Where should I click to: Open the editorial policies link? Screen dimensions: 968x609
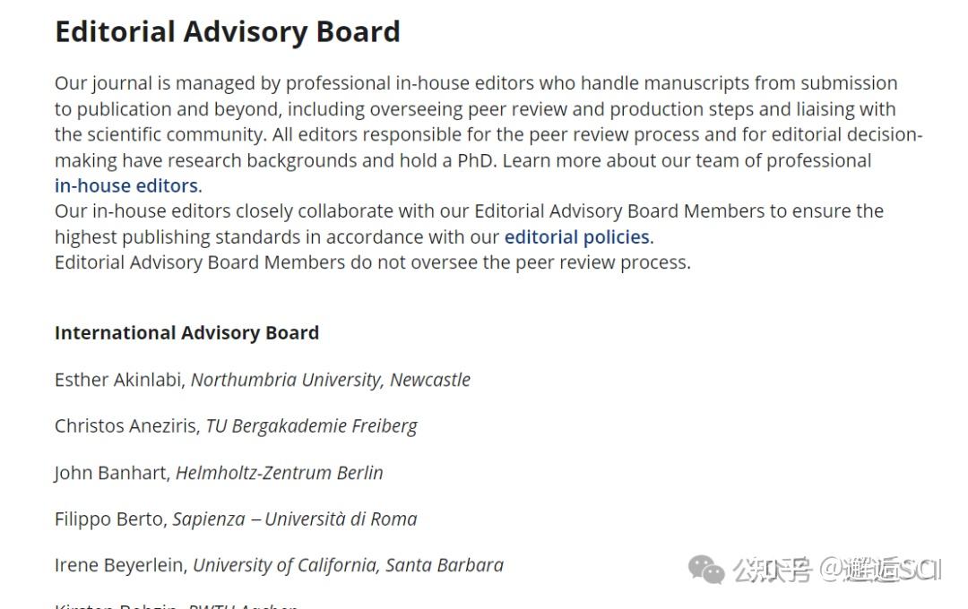(578, 237)
